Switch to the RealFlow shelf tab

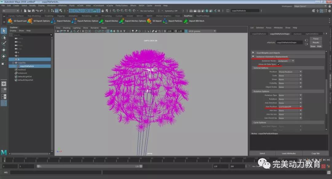(188, 16)
